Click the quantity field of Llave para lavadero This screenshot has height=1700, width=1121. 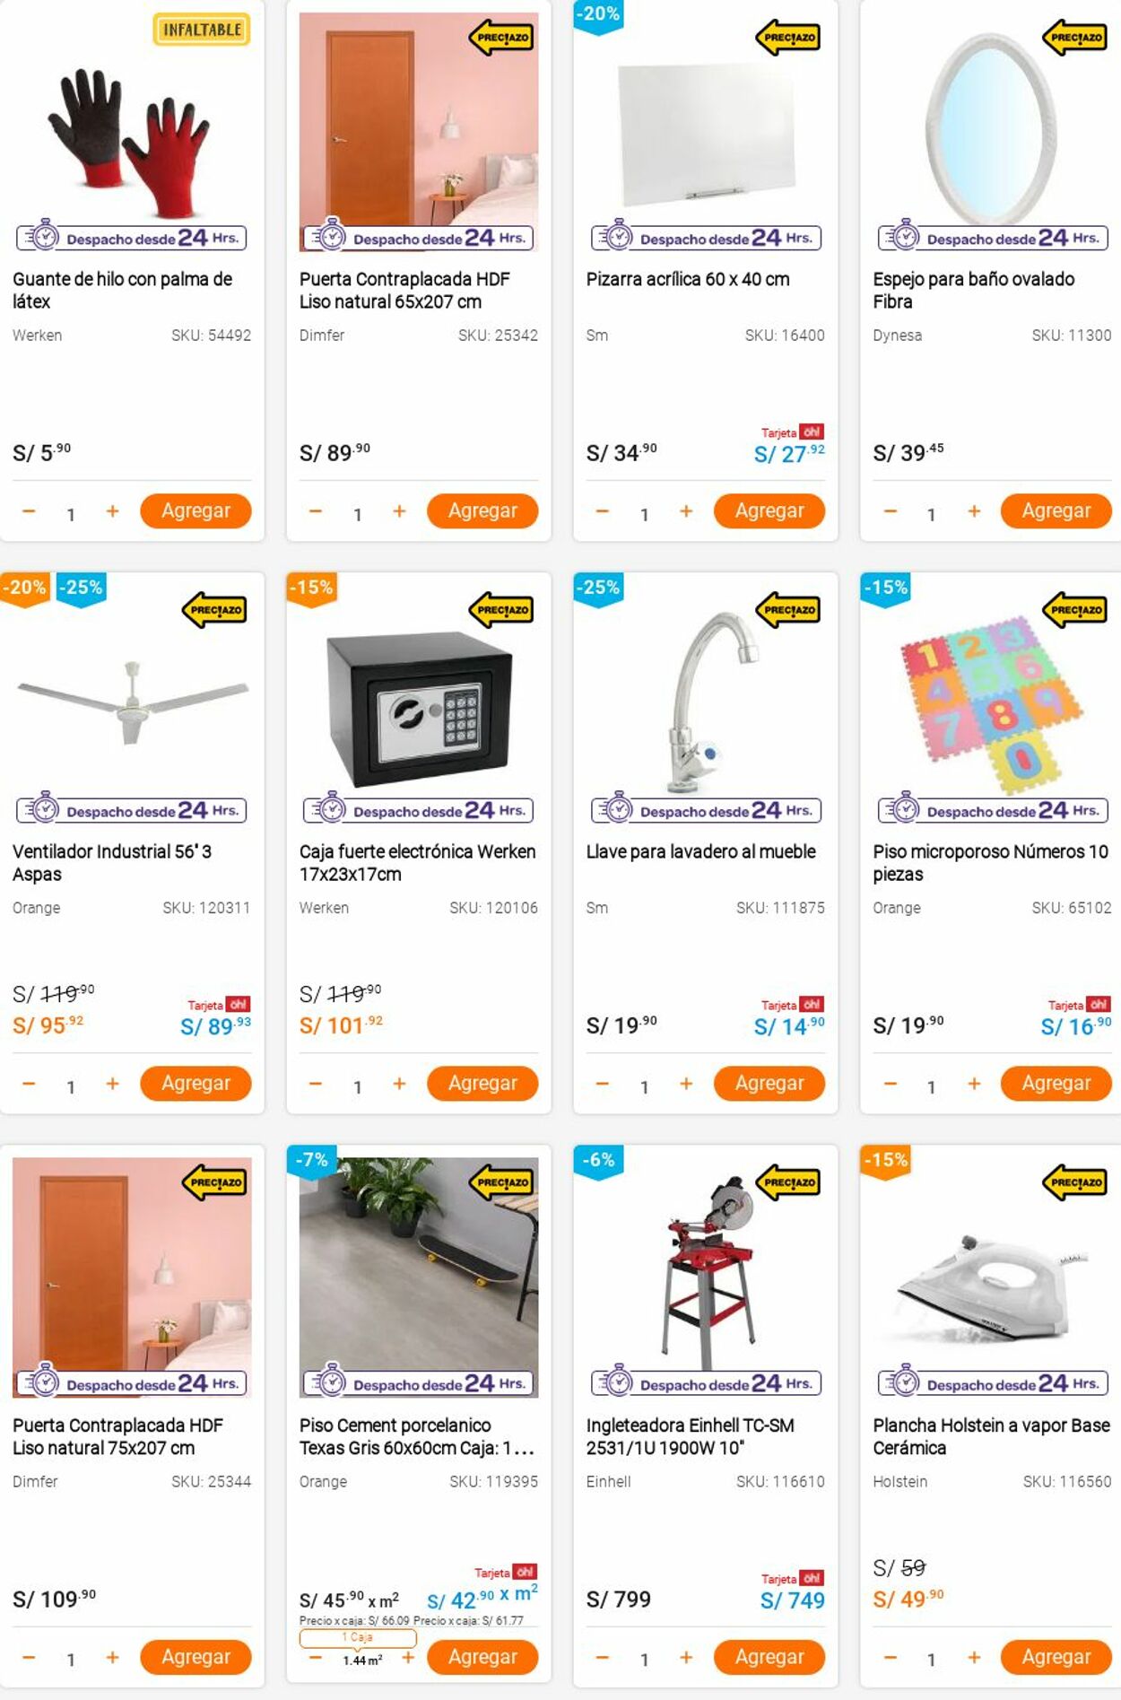(644, 1086)
